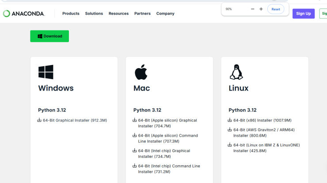Click the Sign Up button
This screenshot has width=327, height=183.
click(x=304, y=14)
